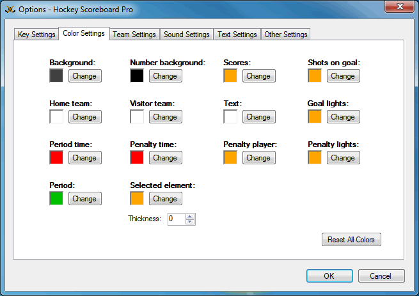Change the Background color
This screenshot has width=419, height=296.
[x=84, y=76]
